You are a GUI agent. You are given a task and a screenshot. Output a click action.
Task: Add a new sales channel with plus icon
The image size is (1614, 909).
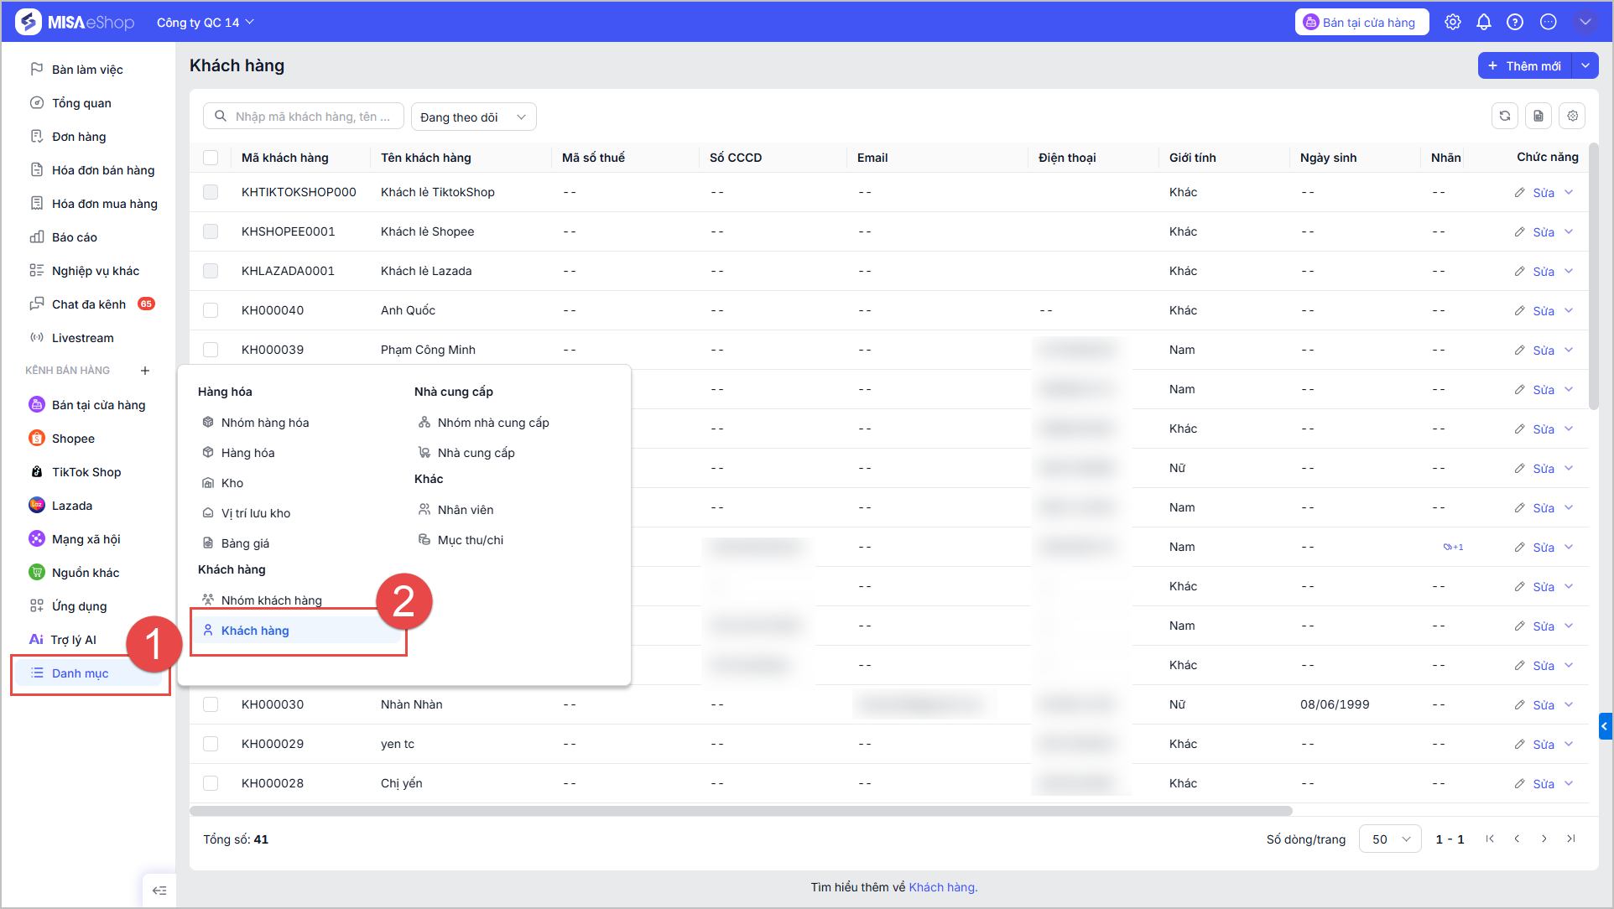click(x=145, y=371)
